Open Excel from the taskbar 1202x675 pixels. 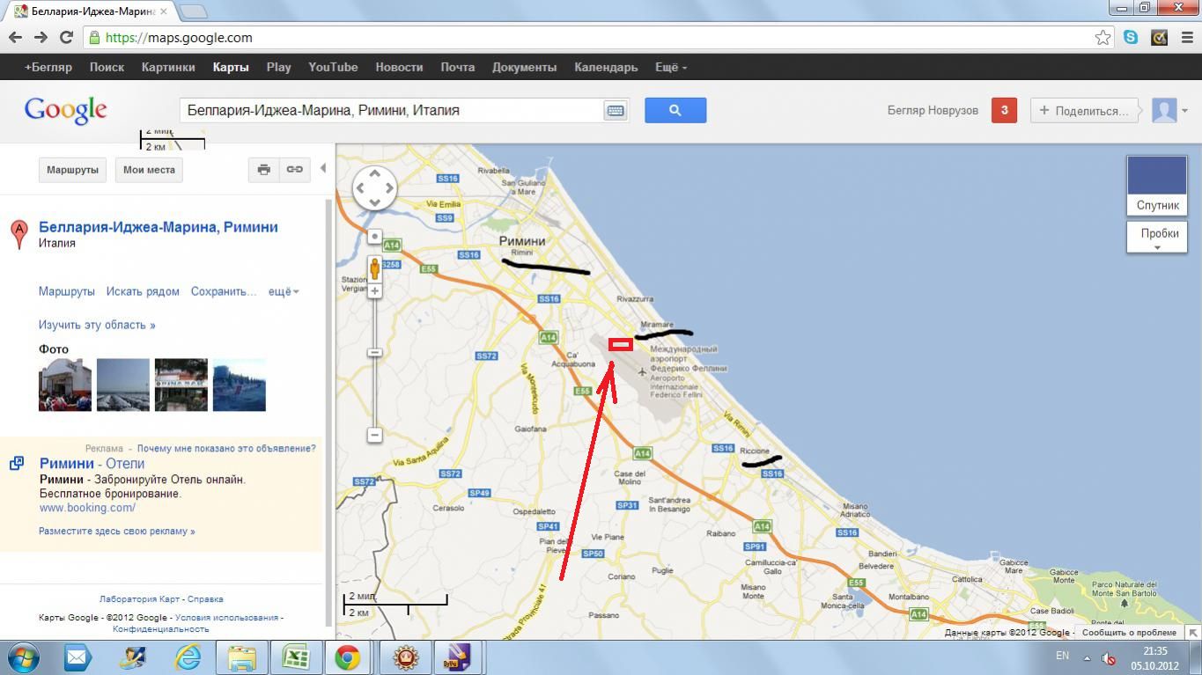coord(294,657)
